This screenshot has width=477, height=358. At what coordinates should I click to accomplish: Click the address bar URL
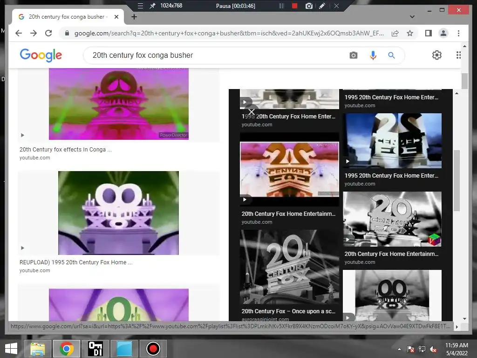tap(229, 33)
